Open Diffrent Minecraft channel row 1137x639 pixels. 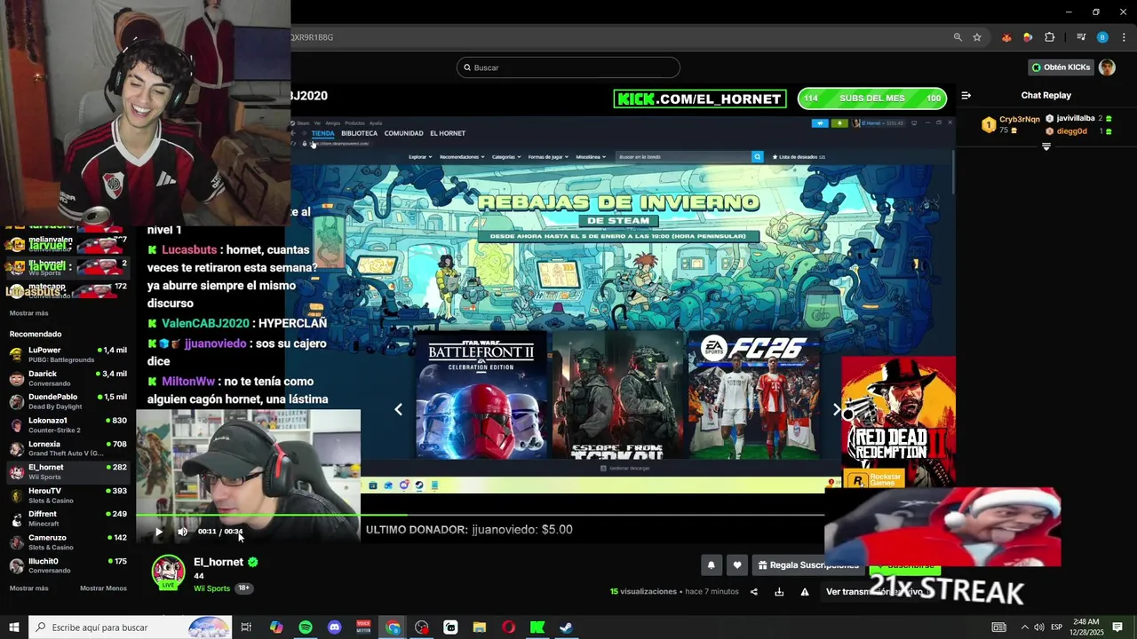click(x=68, y=518)
